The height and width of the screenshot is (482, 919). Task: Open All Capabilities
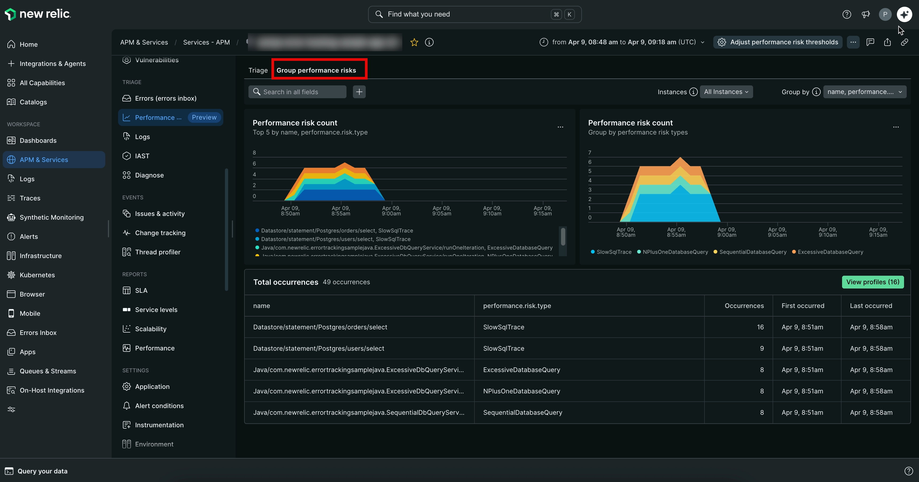click(x=54, y=83)
